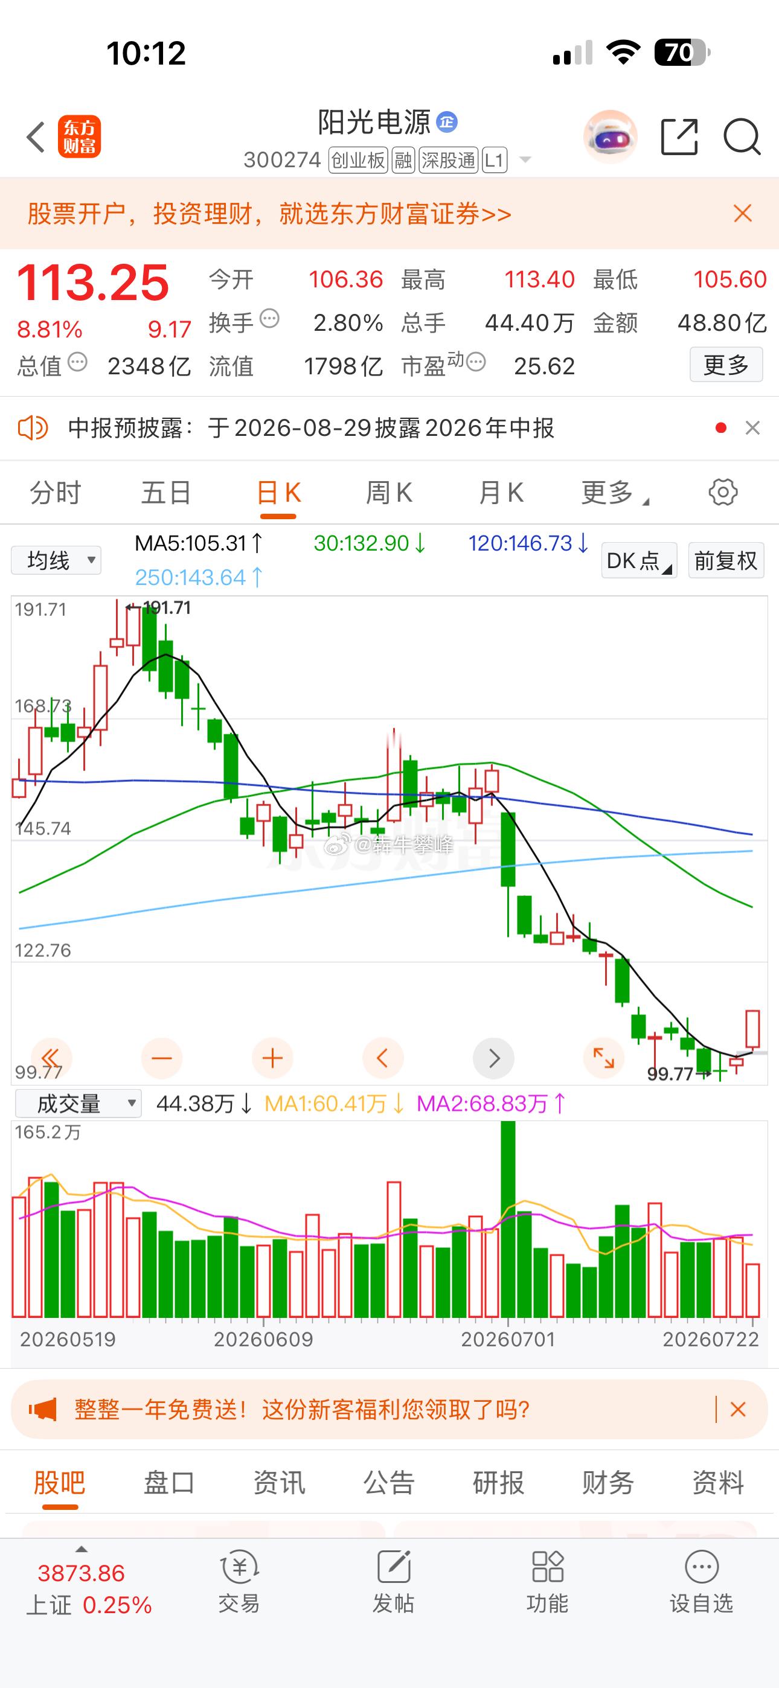Screen dimensions: 779x1688
Task: Open the 均线 indicator dropdown
Action: point(56,560)
